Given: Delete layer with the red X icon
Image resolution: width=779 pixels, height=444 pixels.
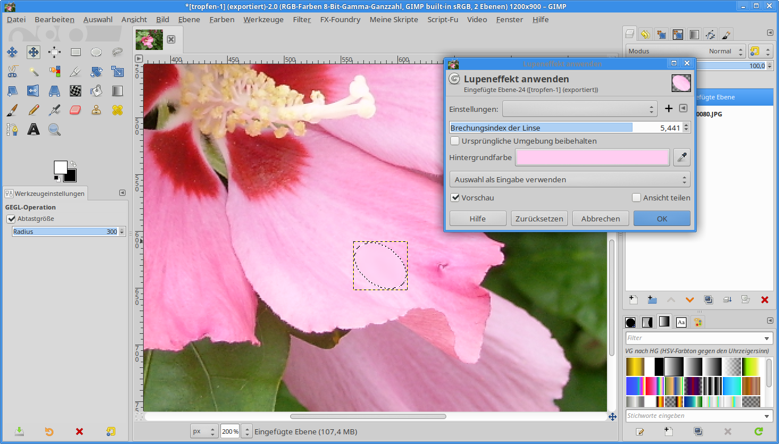Looking at the screenshot, I should pos(764,300).
